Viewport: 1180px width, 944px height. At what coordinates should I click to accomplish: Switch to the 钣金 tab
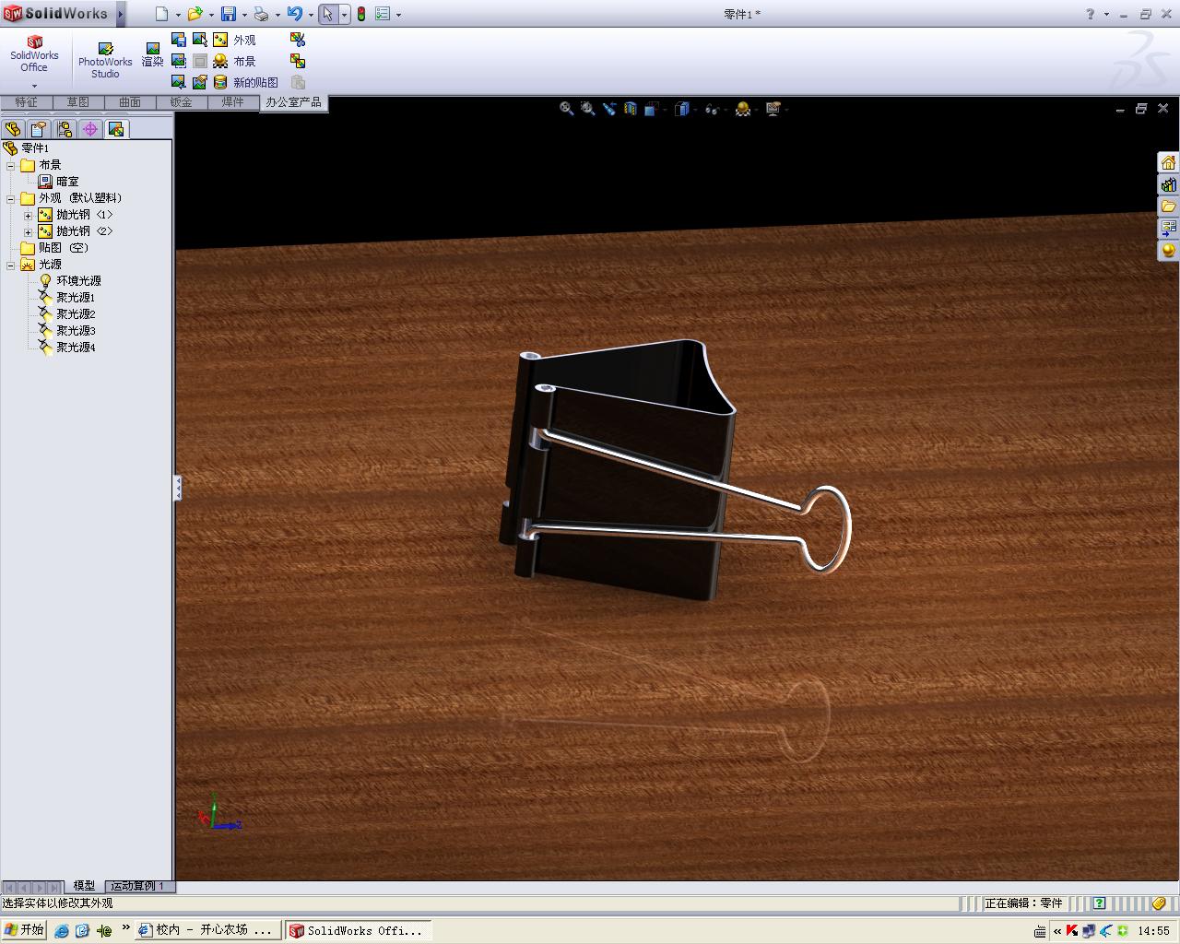pyautogui.click(x=181, y=102)
